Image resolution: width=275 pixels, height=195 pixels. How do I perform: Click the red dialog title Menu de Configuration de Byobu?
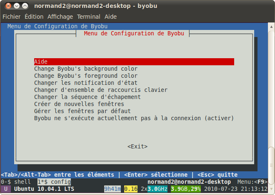click(x=134, y=33)
